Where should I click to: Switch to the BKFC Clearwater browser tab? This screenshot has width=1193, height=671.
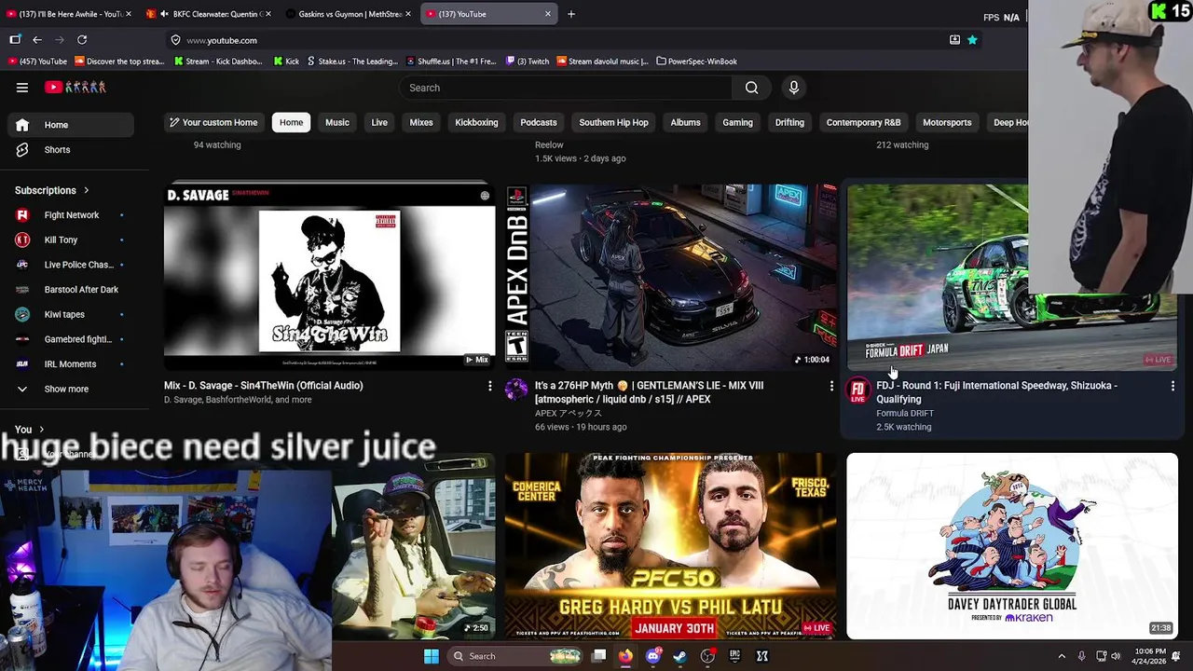pos(209,14)
